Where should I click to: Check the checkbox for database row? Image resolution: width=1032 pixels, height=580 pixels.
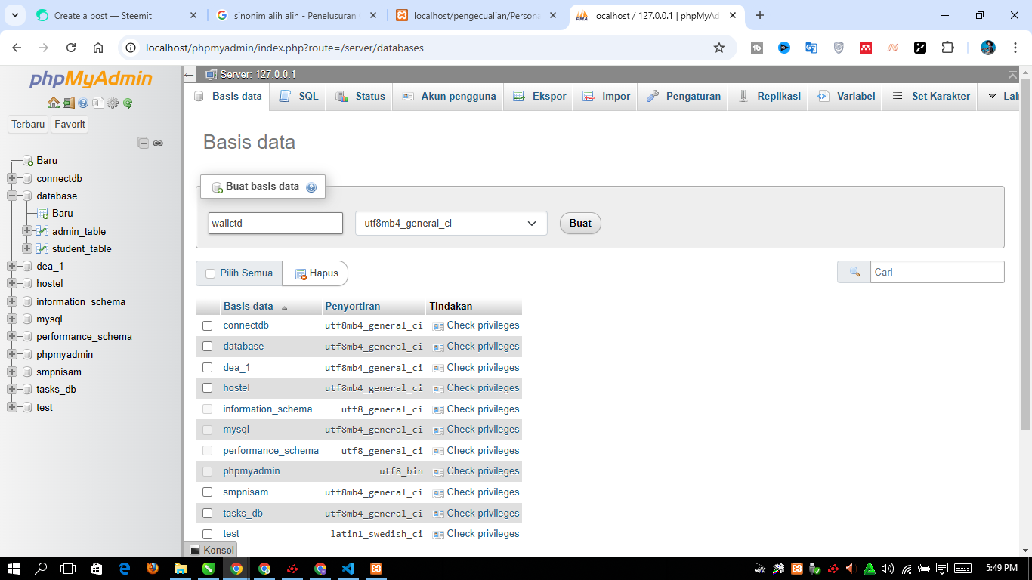point(208,347)
